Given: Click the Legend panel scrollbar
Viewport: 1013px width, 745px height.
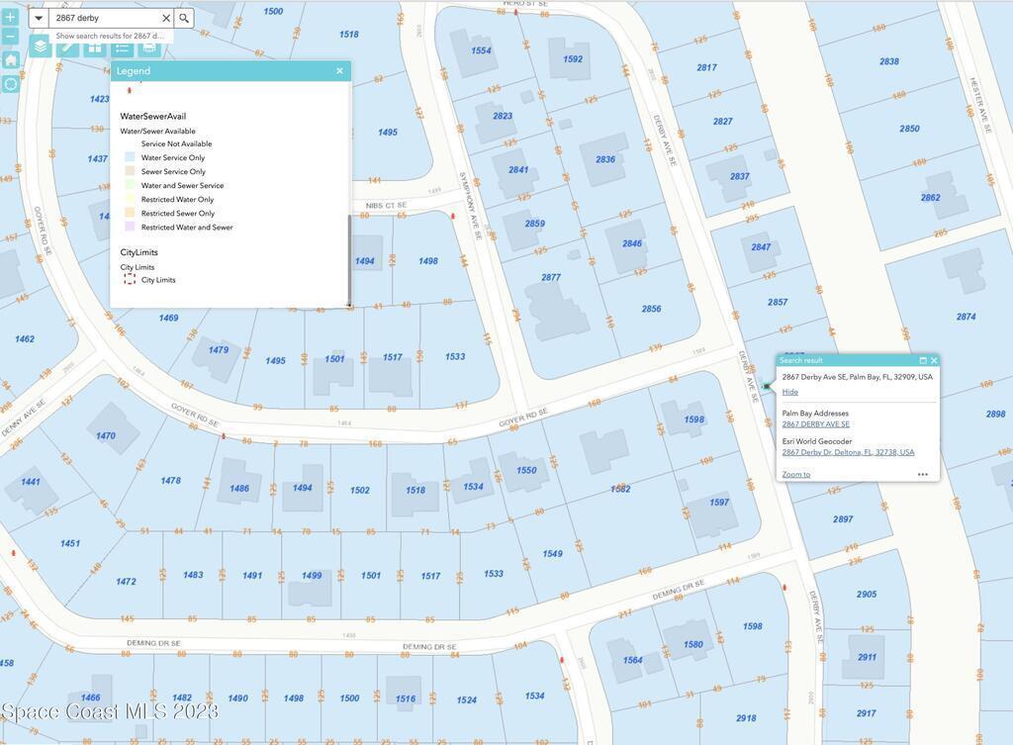Looking at the screenshot, I should click(348, 259).
